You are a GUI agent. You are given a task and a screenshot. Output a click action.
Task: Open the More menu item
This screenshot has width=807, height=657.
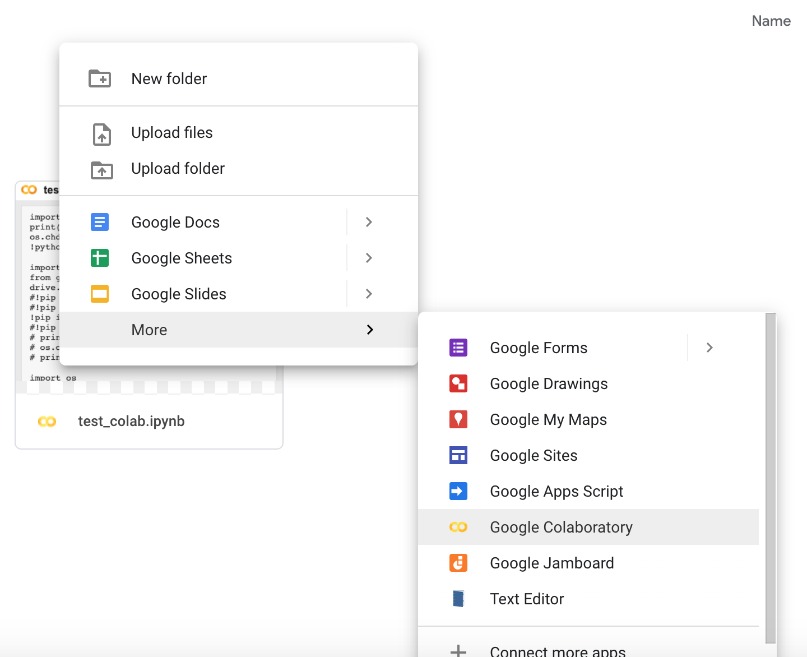[239, 330]
